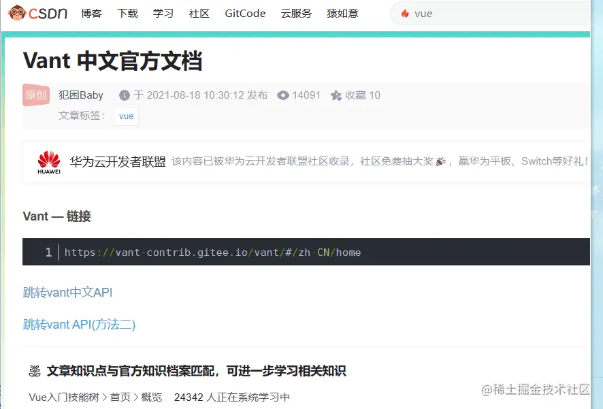Open the GitCode menu item
The image size is (603, 409).
click(245, 14)
